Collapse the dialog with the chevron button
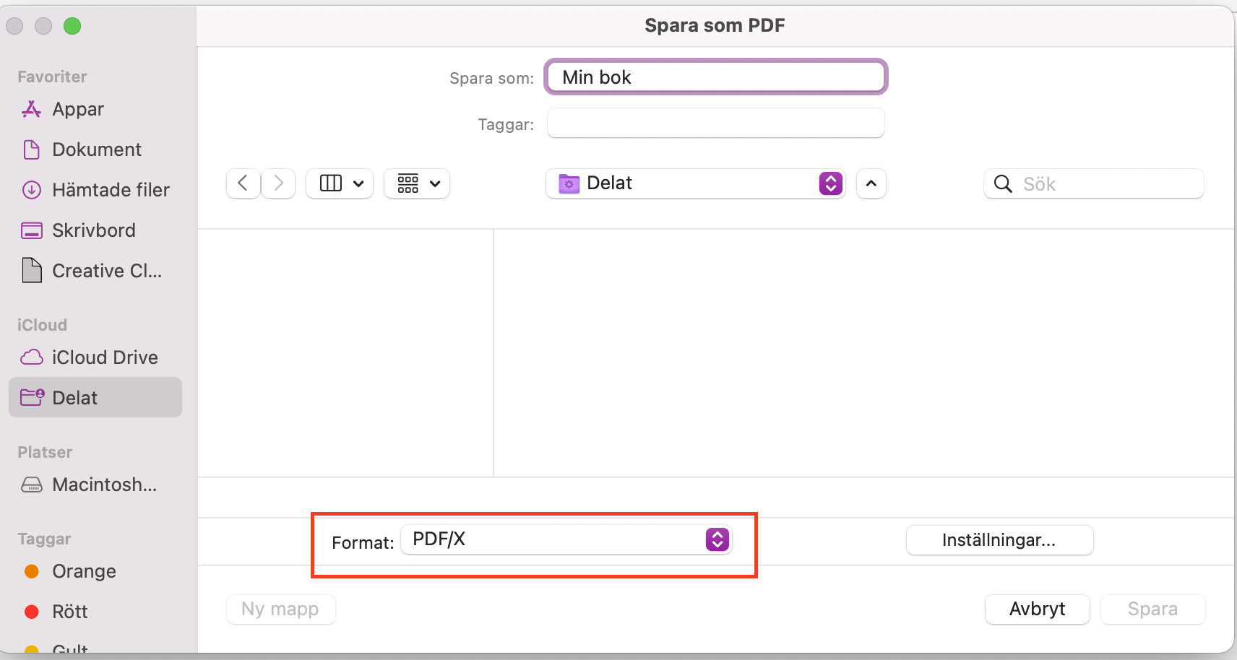Image resolution: width=1237 pixels, height=660 pixels. (871, 183)
